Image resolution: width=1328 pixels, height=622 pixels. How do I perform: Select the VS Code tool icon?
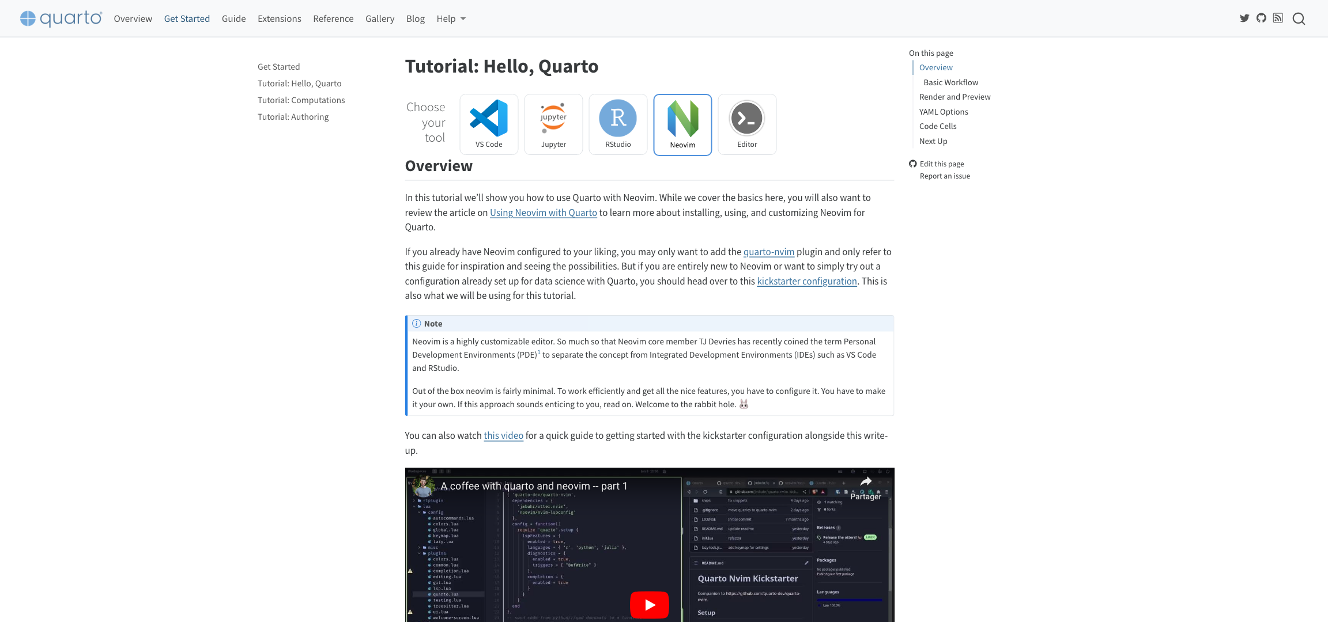pyautogui.click(x=489, y=124)
